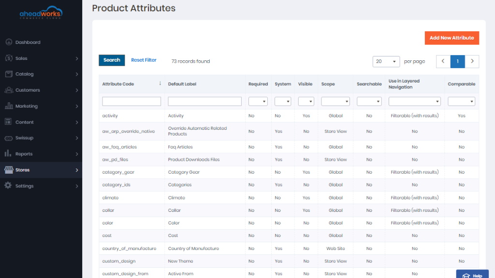Click the Reports chart icon
Screen dimensions: 495x278
(8, 153)
